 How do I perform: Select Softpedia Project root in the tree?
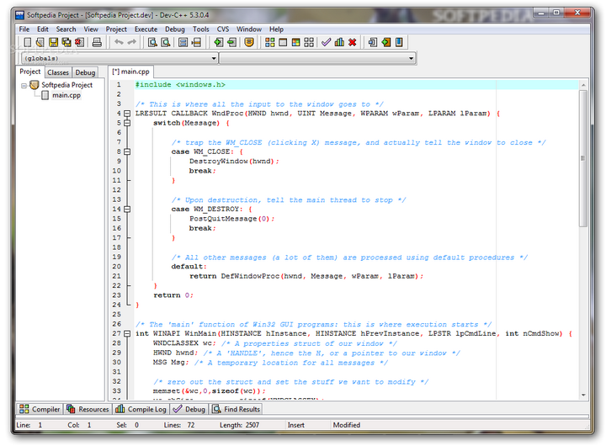(x=66, y=85)
